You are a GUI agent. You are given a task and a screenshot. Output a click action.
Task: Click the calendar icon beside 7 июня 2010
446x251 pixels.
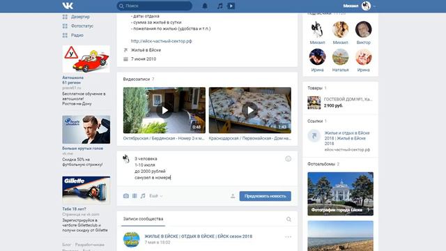125,59
